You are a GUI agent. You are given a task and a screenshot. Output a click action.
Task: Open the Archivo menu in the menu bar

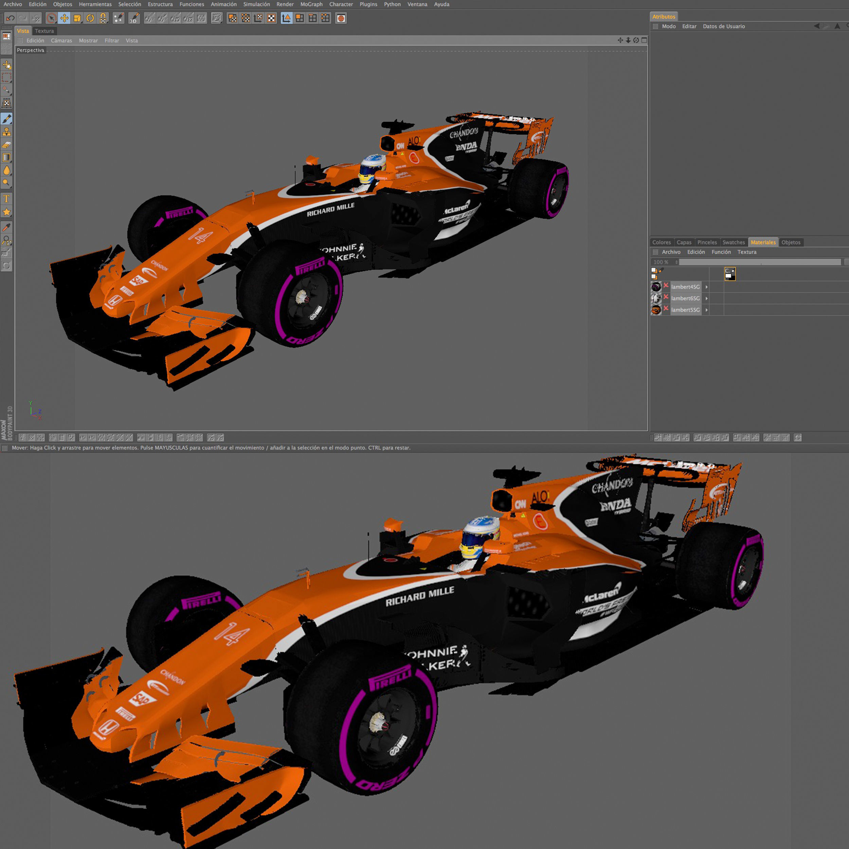coord(13,4)
